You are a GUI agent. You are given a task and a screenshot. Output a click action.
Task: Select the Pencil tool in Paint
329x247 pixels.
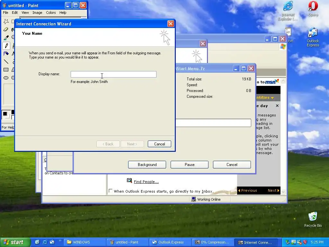click(x=6, y=45)
